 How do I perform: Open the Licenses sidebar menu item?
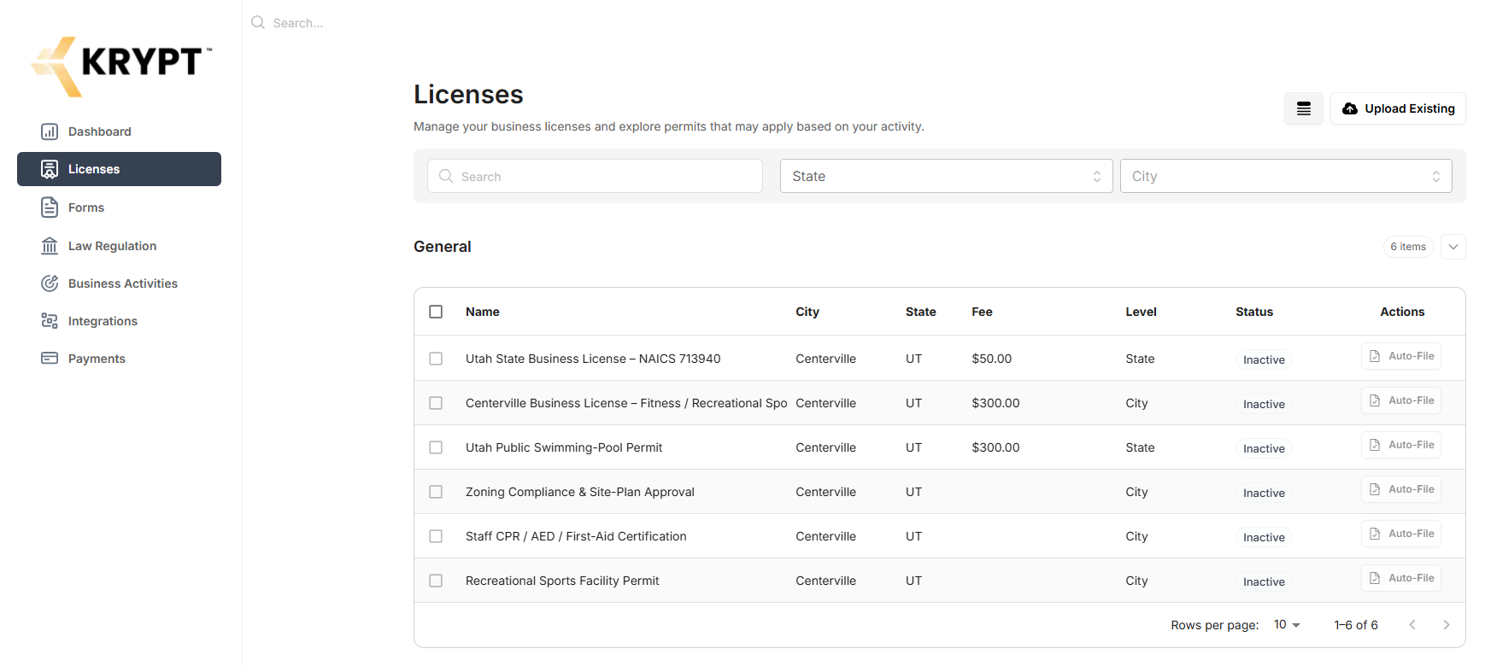point(120,169)
